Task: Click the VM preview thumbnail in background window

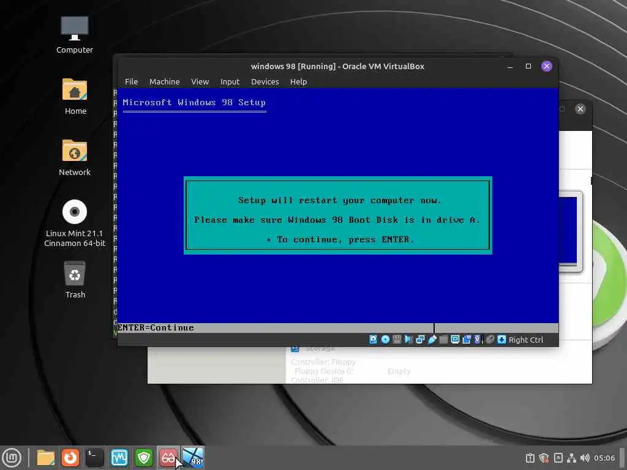Action: coord(569,231)
